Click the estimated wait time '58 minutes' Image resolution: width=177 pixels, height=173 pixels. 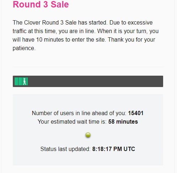click(x=123, y=122)
